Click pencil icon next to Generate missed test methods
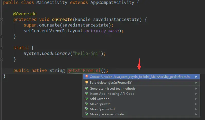Screen dimensions: 205x120 [x=86, y=88]
